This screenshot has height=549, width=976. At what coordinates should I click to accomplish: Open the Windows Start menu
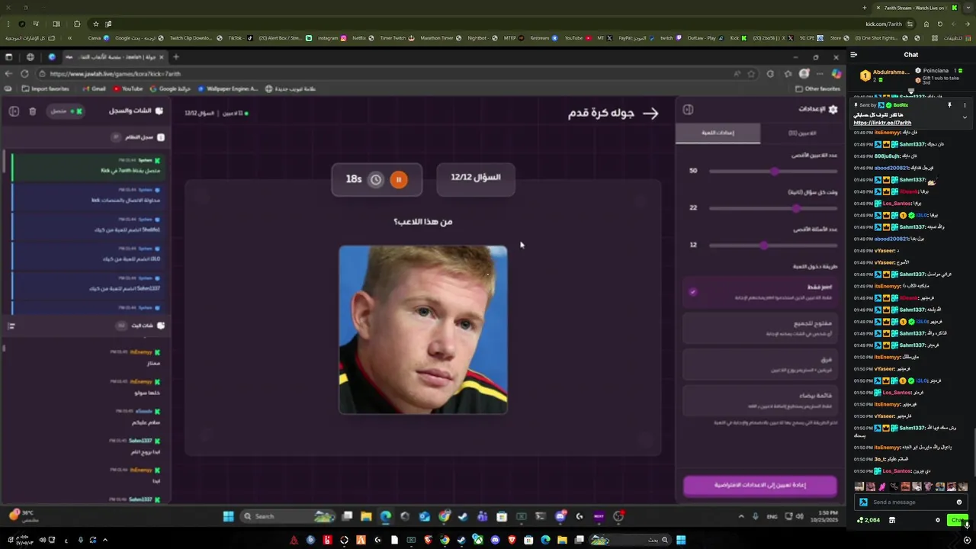pos(228,516)
